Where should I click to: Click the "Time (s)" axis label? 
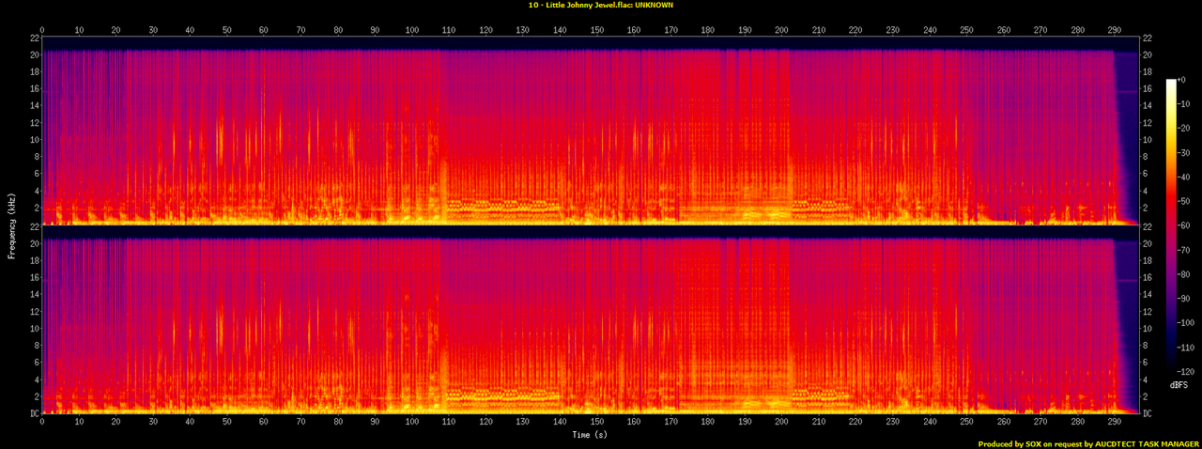[590, 435]
